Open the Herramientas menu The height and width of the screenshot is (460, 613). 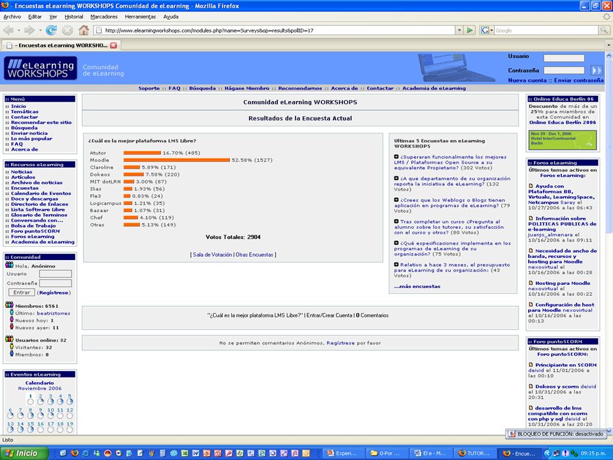click(x=140, y=17)
